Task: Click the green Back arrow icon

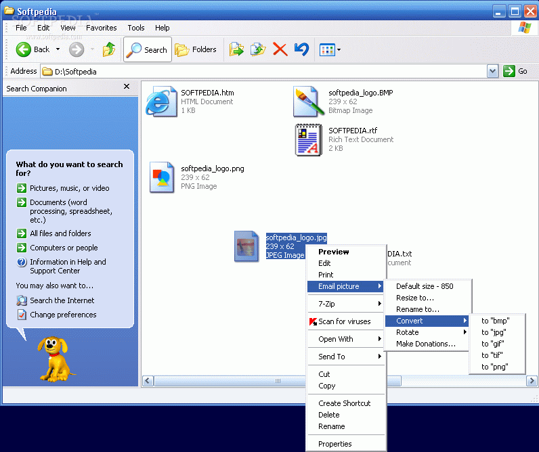Action: point(24,49)
